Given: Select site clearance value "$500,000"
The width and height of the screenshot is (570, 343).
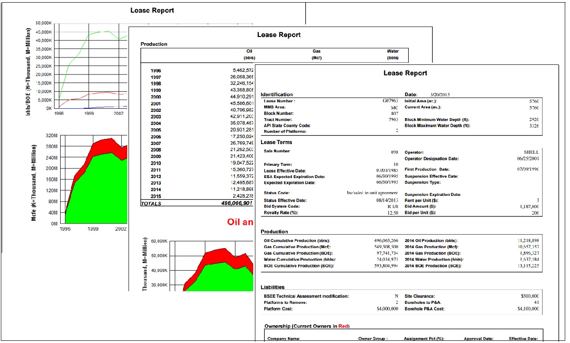Looking at the screenshot, I should pos(530,296).
